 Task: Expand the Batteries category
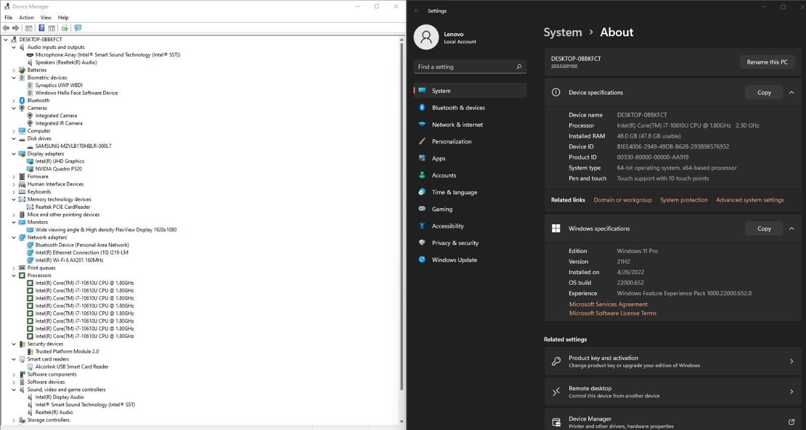click(x=14, y=70)
